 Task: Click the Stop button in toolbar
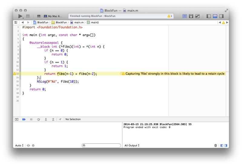coord(28,16)
